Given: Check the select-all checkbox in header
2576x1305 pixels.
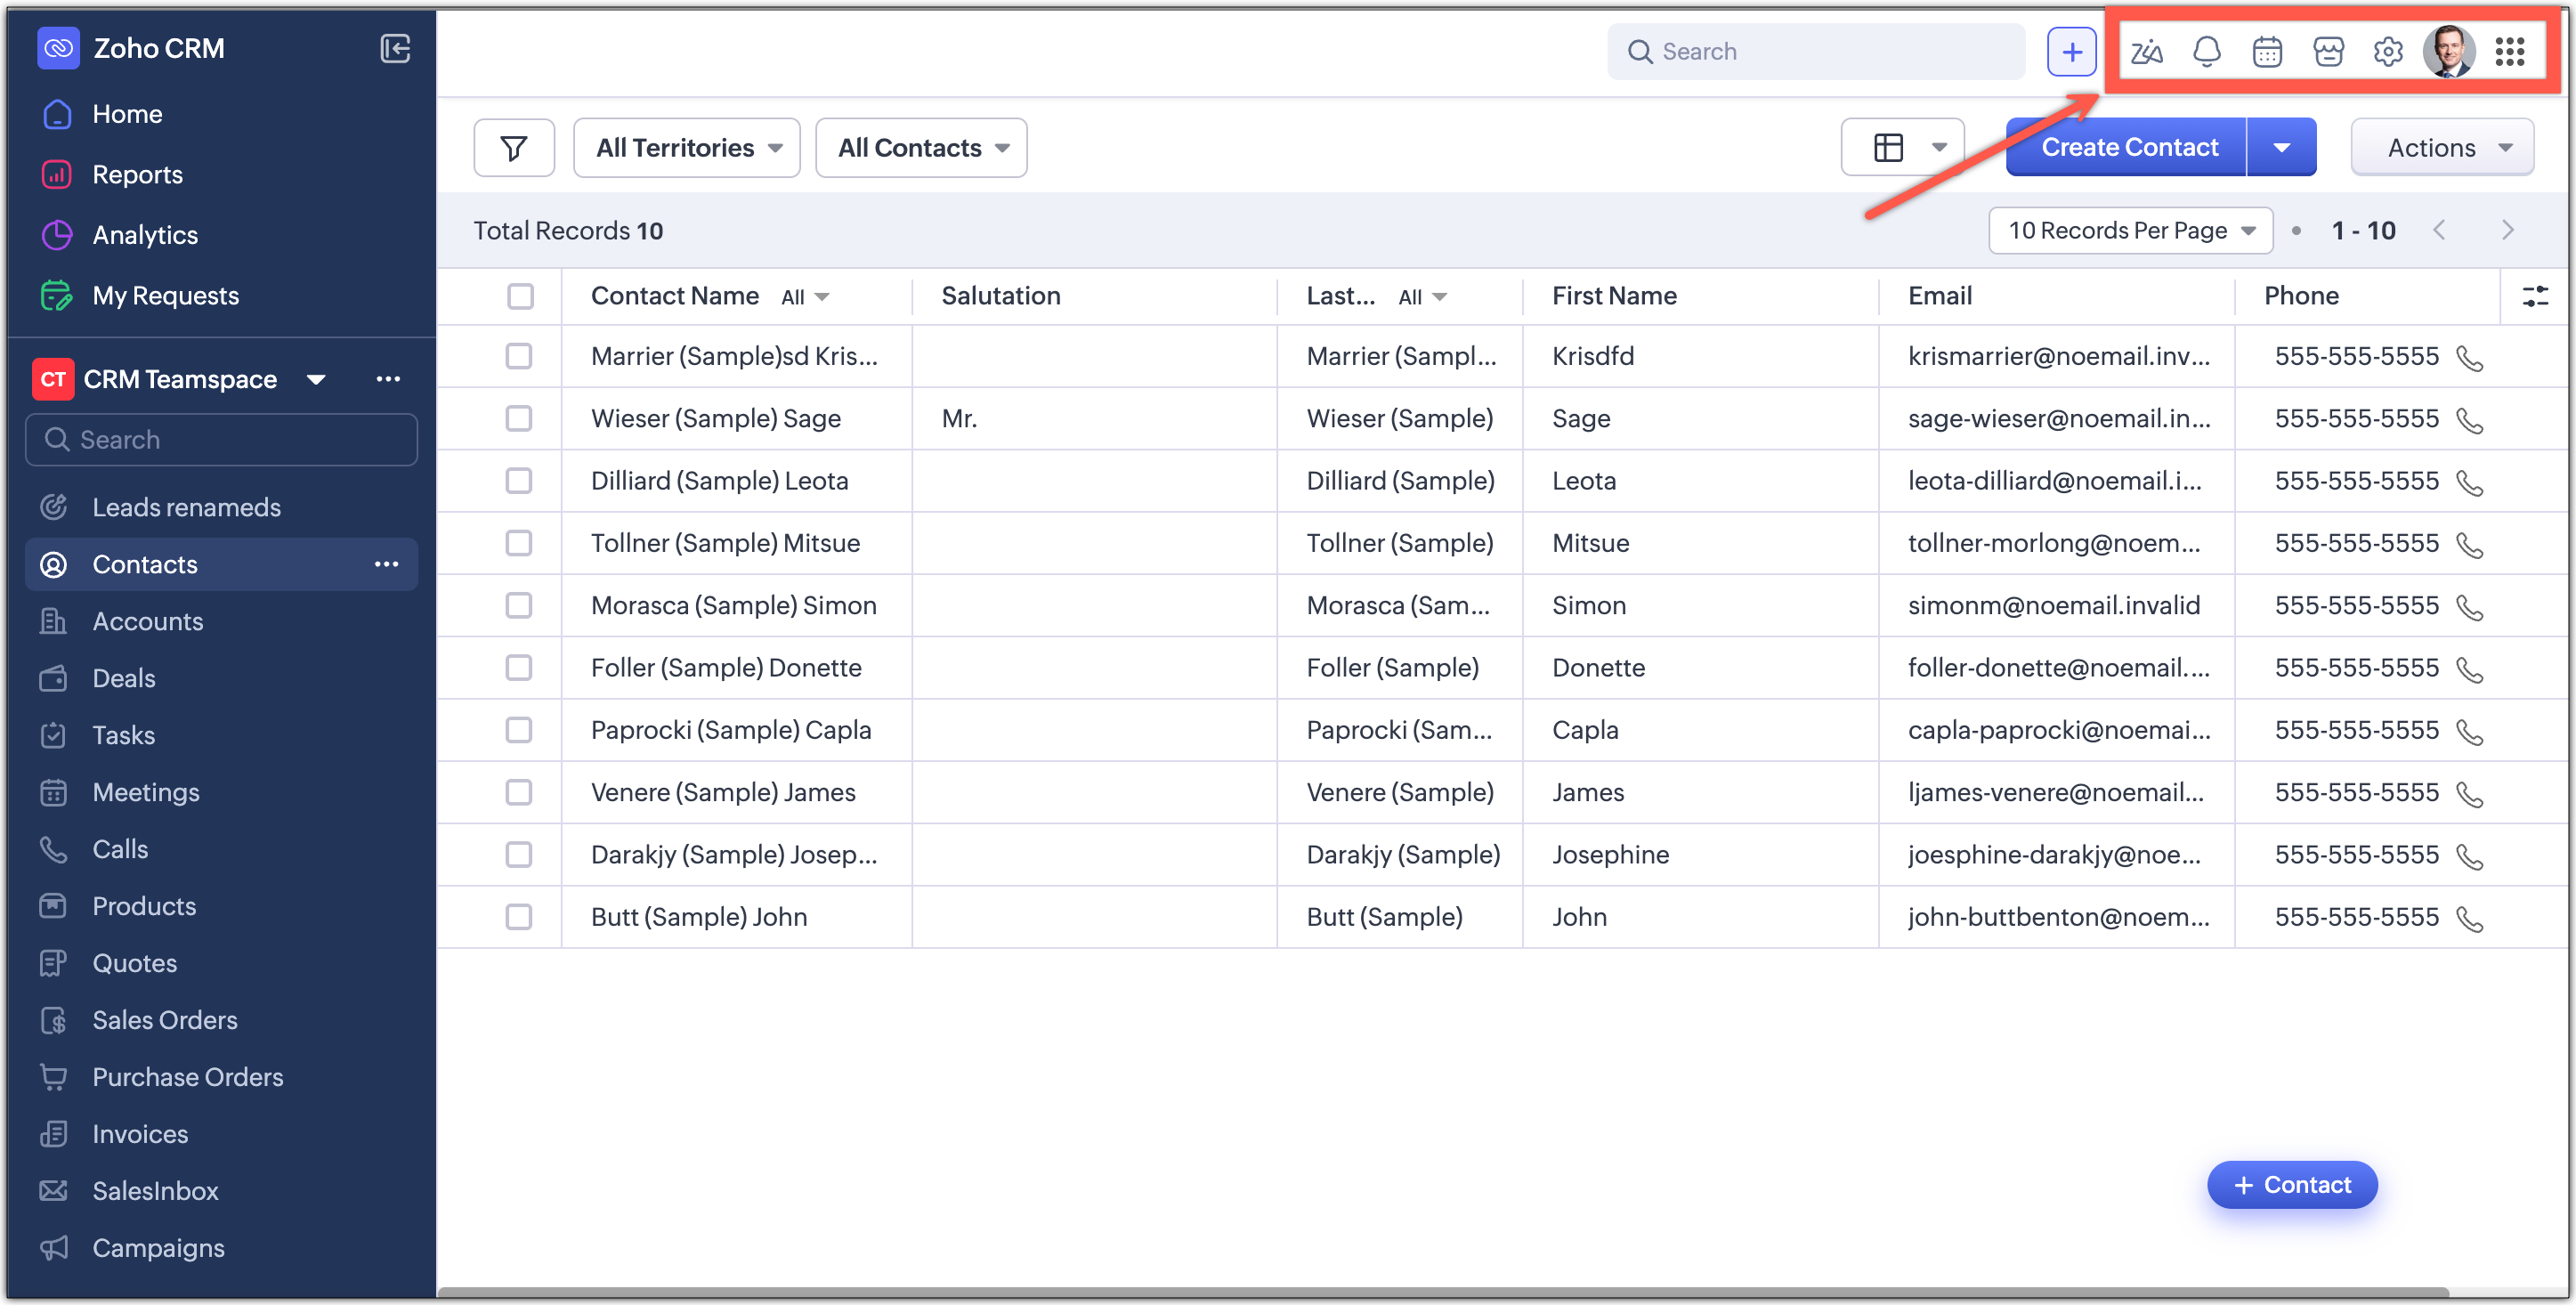Looking at the screenshot, I should pos(520,296).
